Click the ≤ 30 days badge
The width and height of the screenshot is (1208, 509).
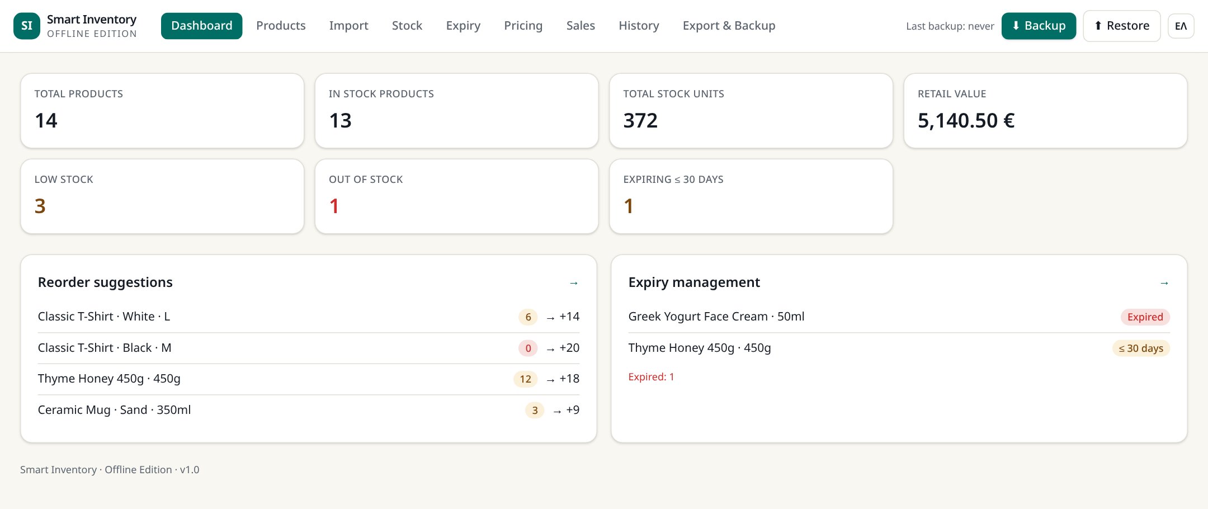(1141, 348)
